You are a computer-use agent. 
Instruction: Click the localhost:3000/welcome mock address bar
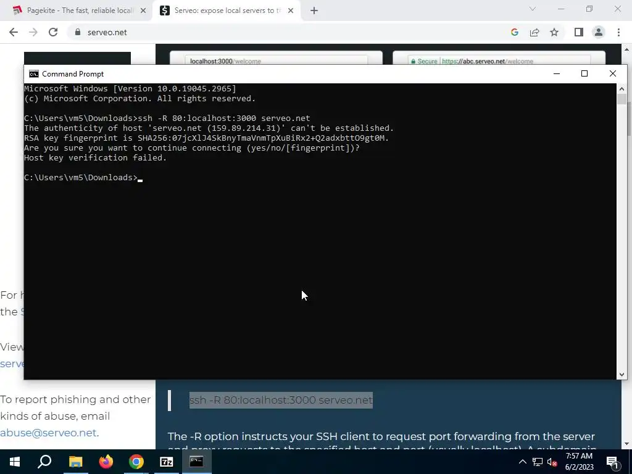pos(276,61)
